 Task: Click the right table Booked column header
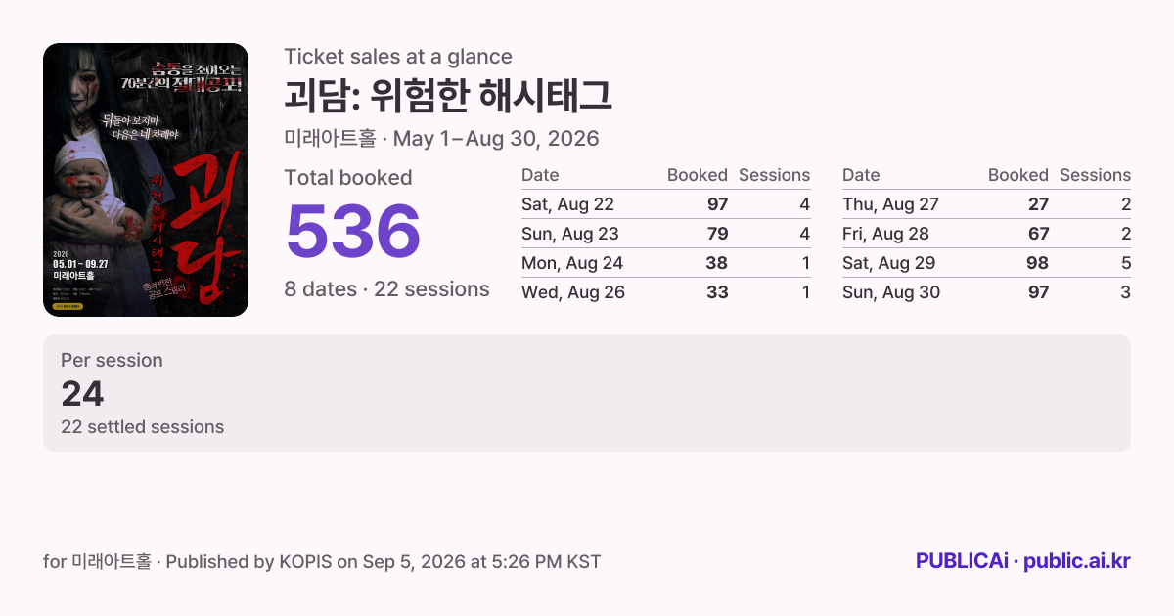click(x=1018, y=175)
